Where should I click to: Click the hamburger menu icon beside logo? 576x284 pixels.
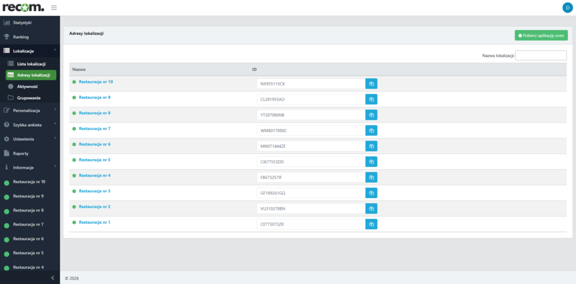(54, 8)
